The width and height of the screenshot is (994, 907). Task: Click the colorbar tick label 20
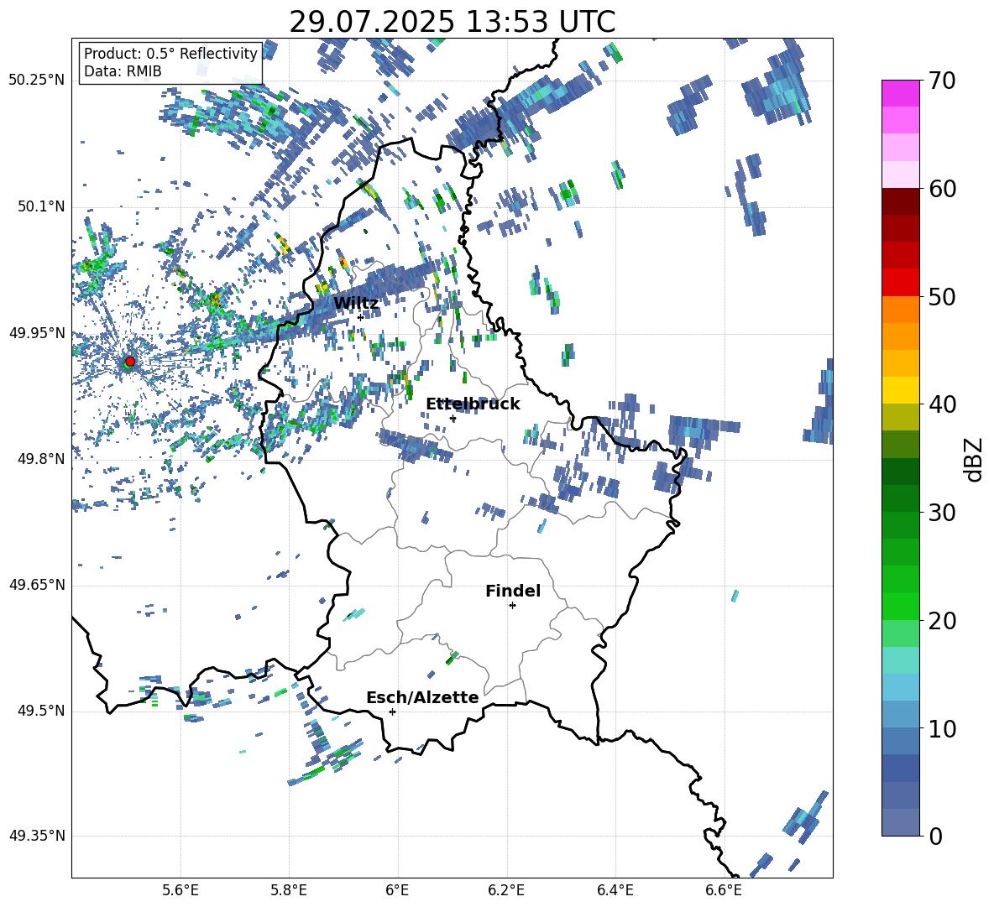pyautogui.click(x=942, y=621)
